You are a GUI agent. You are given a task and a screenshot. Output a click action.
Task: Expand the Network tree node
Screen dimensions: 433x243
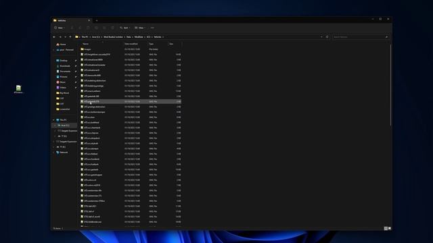coord(53,153)
